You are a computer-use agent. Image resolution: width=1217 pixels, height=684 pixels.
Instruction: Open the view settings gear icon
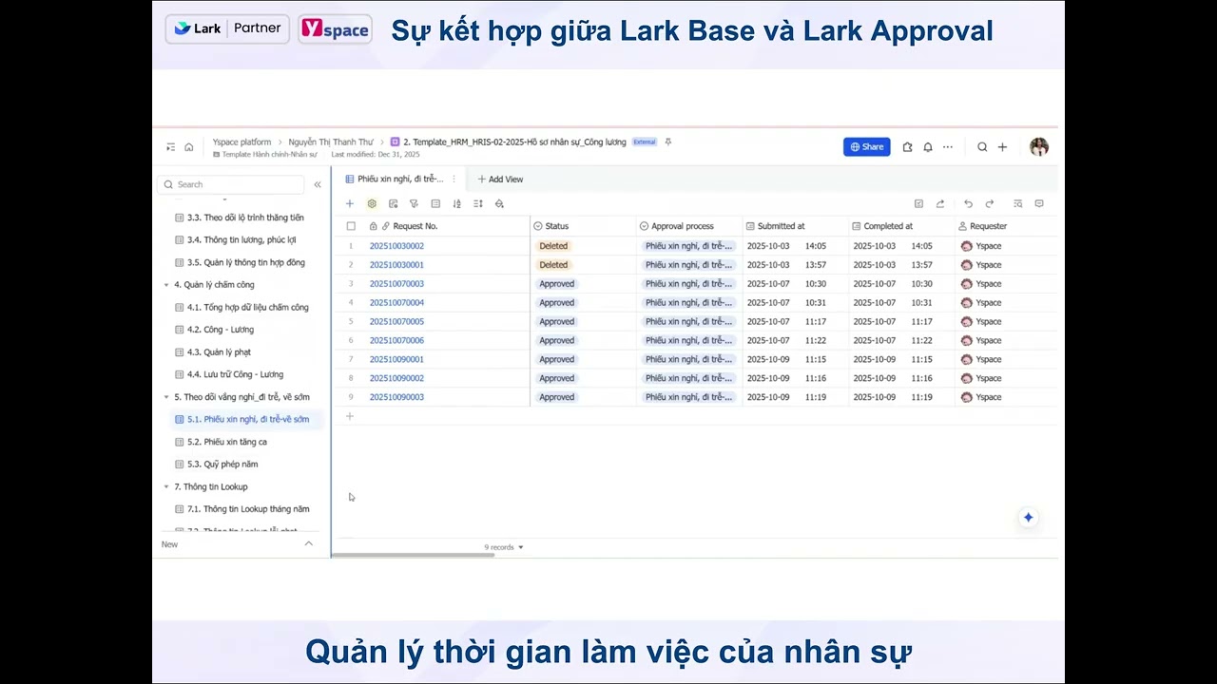(372, 203)
